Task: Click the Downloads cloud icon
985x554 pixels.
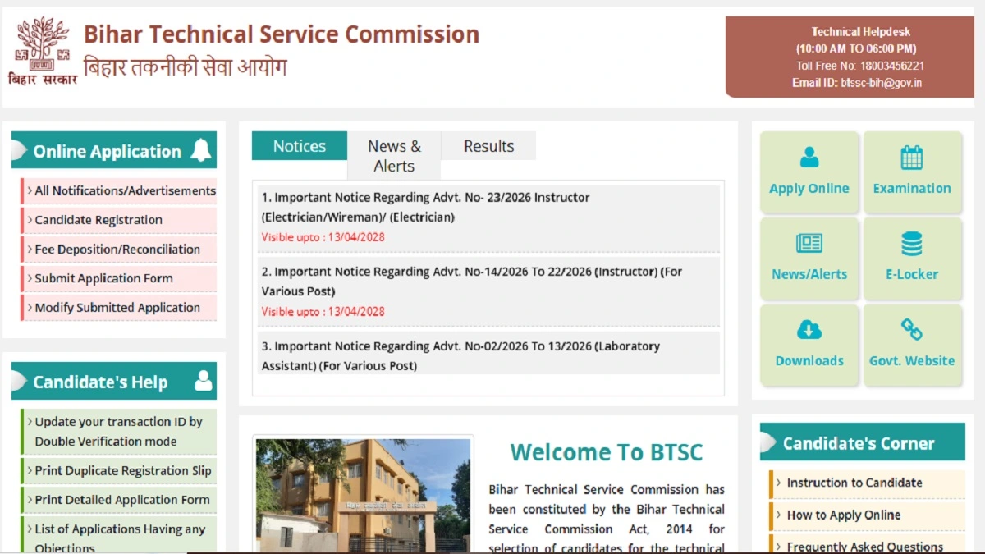Action: pos(809,331)
